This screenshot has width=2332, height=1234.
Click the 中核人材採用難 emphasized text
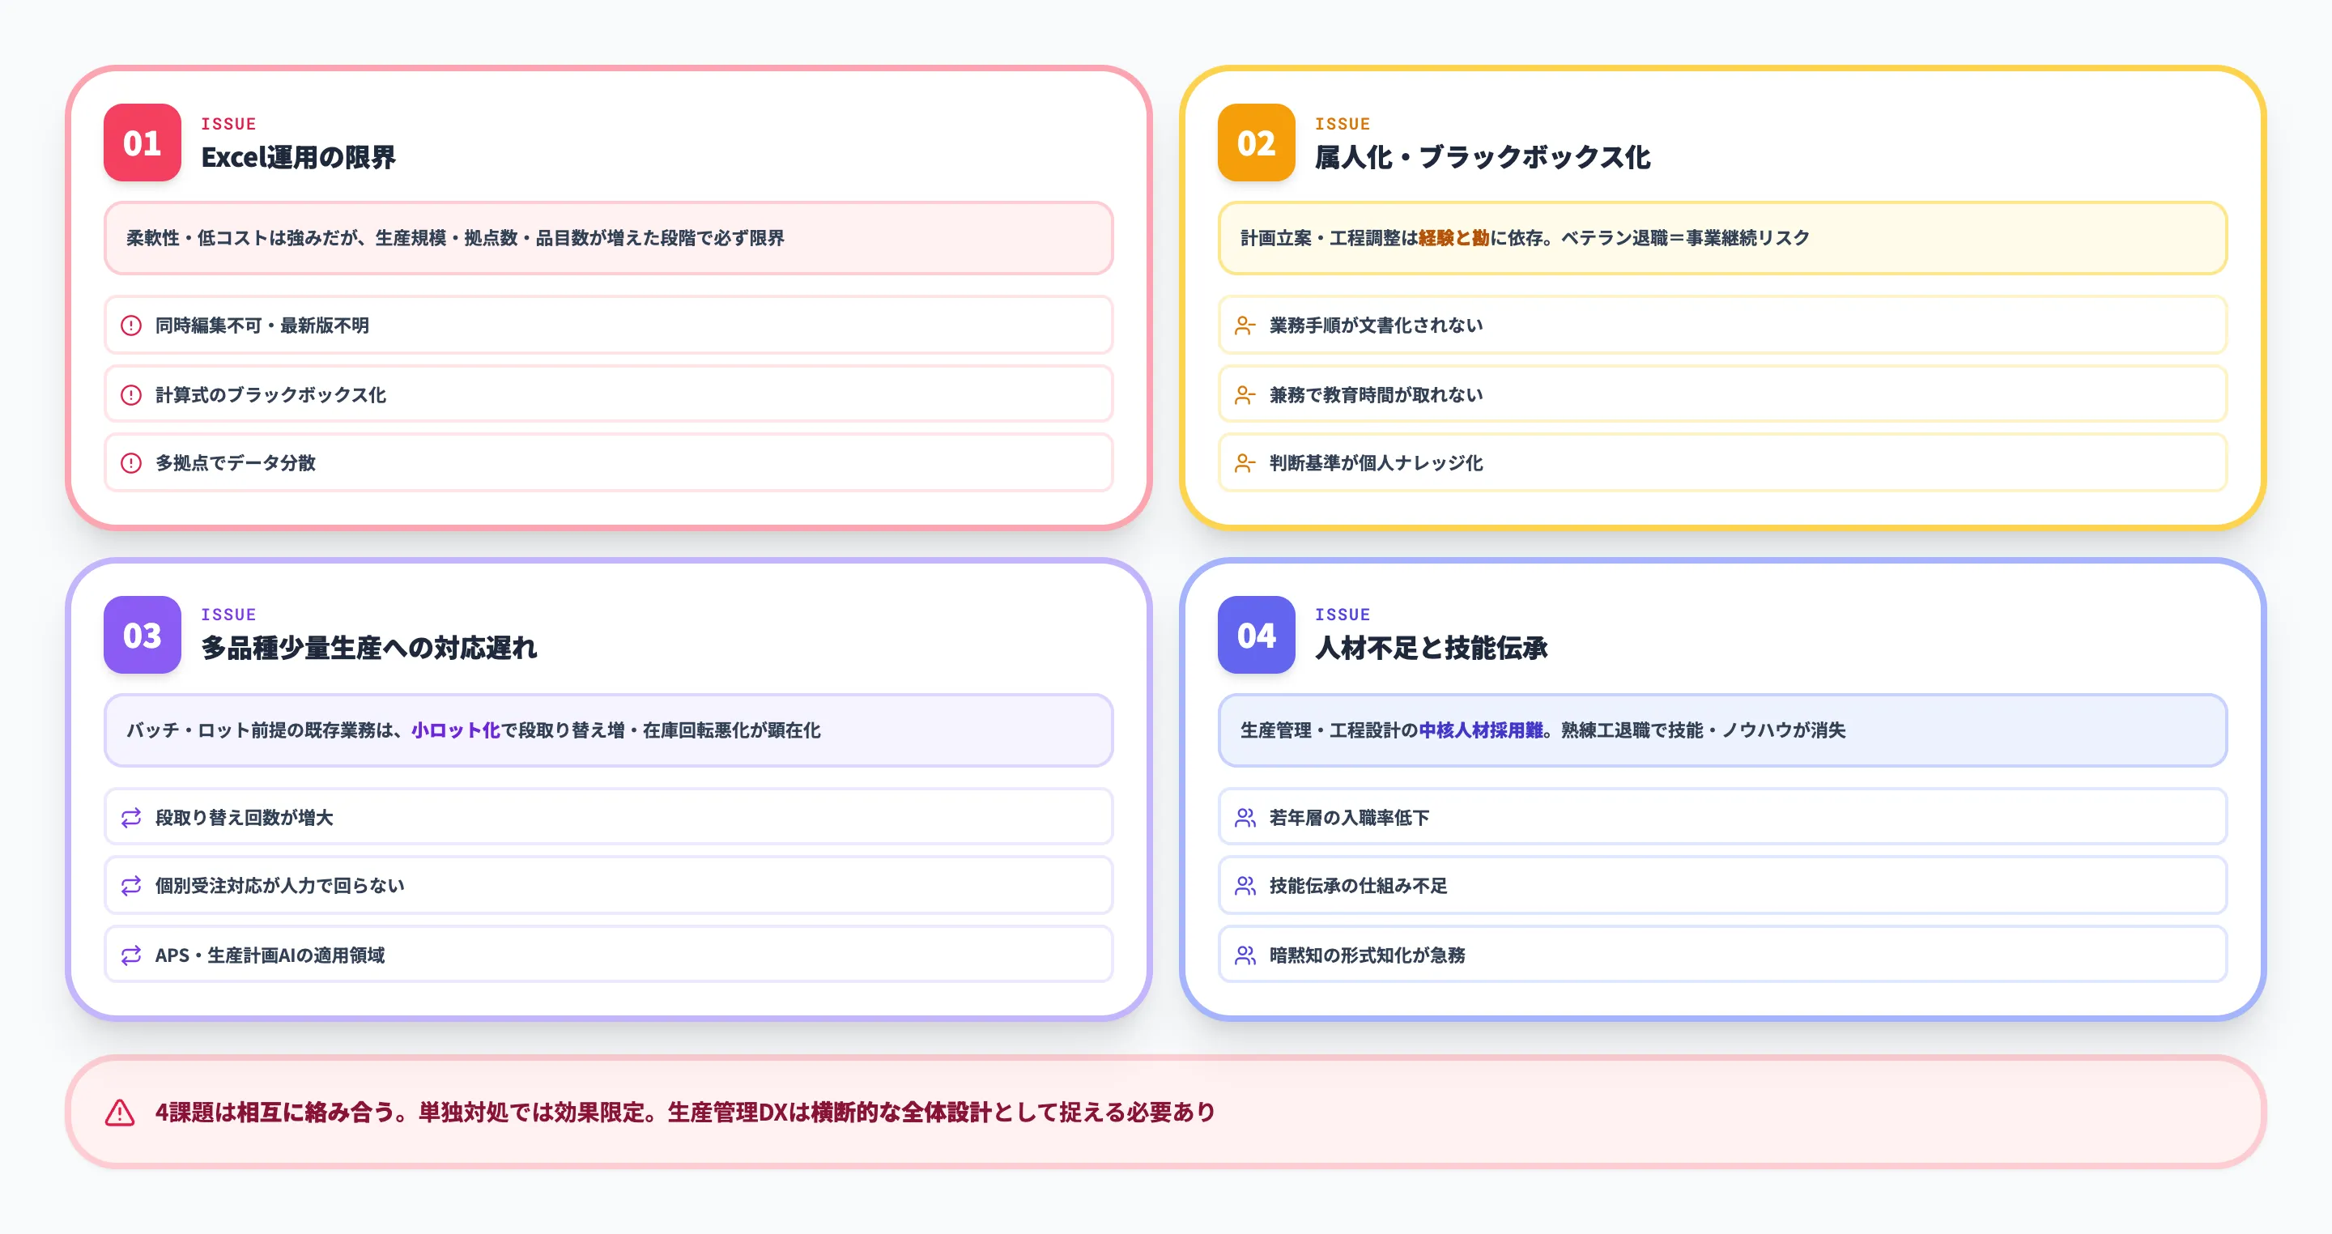1482,730
